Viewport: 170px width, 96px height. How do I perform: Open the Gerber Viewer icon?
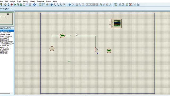click(x=18, y=5)
